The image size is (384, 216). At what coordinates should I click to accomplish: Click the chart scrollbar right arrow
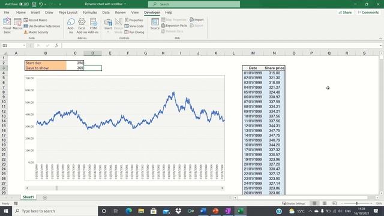tap(222, 188)
